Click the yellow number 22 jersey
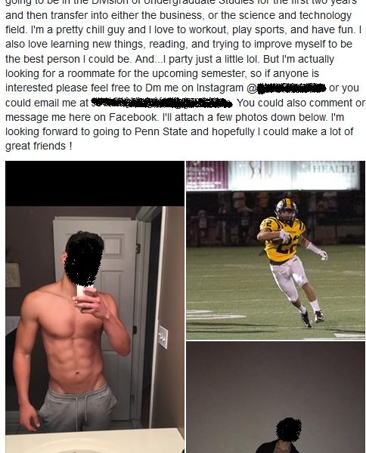 pos(283,240)
